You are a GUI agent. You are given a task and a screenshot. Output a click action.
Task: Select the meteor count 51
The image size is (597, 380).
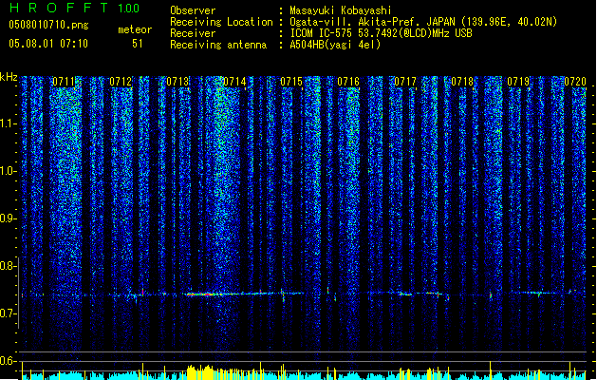(x=138, y=44)
